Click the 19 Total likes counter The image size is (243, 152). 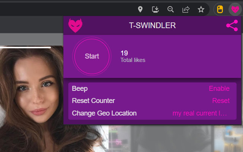(x=133, y=57)
